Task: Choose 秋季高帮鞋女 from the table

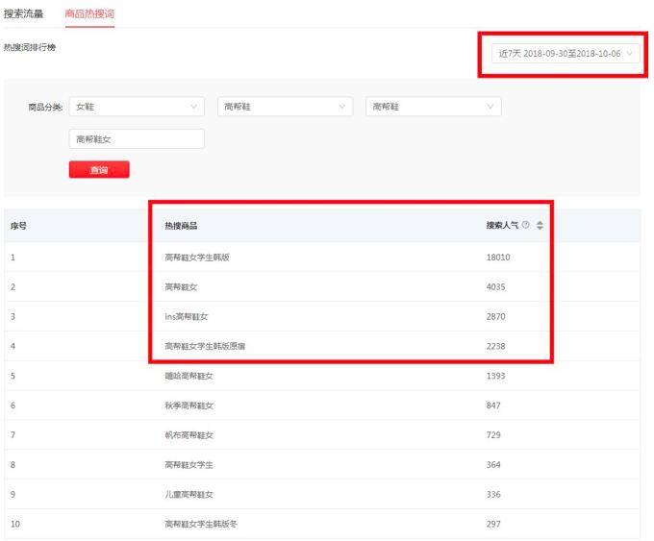Action: tap(189, 406)
